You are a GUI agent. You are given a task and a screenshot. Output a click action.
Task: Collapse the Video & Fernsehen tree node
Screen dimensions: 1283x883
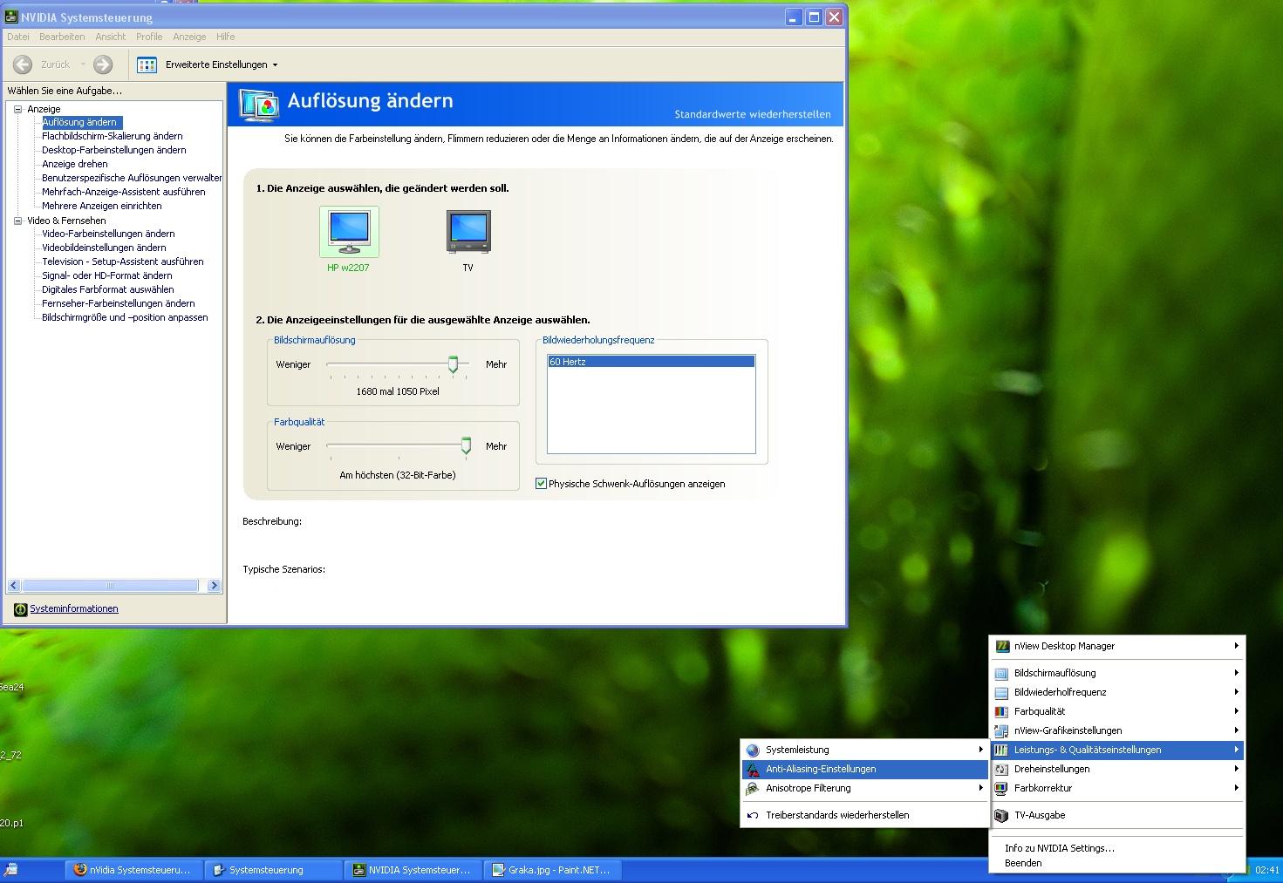pyautogui.click(x=17, y=221)
